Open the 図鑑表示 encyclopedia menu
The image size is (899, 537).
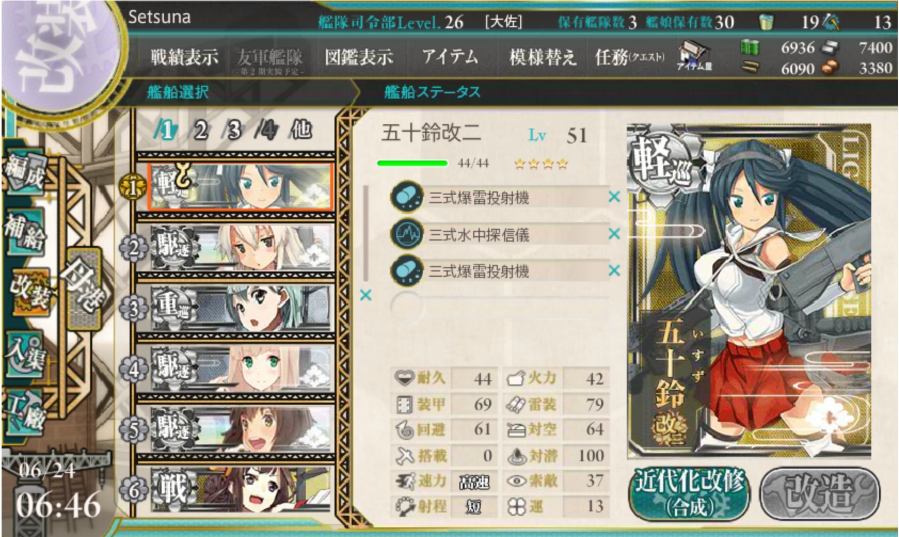point(359,57)
